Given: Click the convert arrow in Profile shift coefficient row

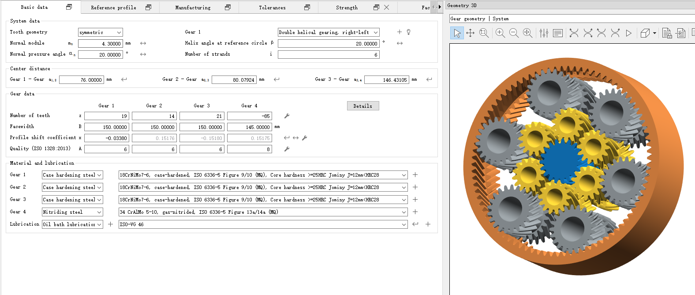Looking at the screenshot, I should click(x=287, y=138).
